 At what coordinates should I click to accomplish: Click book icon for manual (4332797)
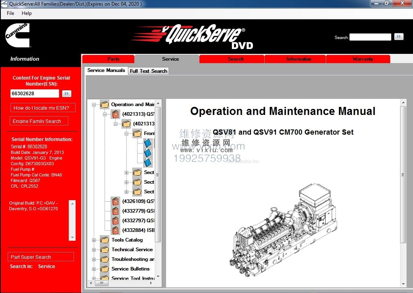coord(115,221)
